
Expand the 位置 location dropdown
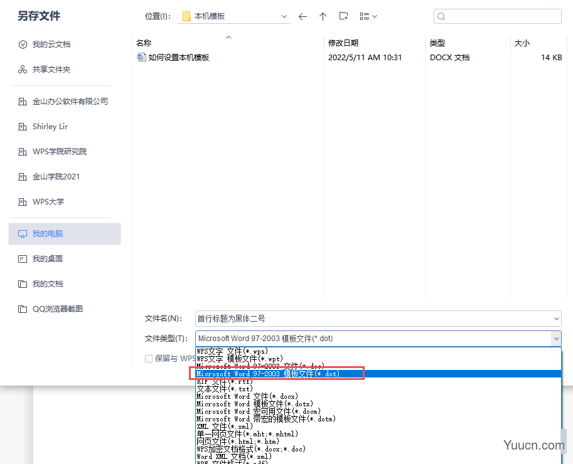coord(284,16)
